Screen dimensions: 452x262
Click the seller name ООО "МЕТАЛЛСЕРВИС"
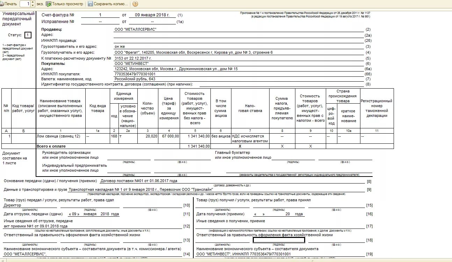click(135, 30)
